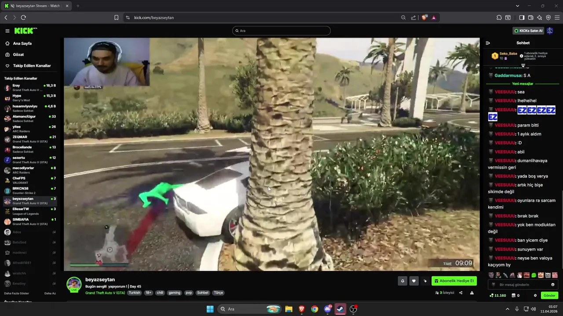Reload the browser page
This screenshot has width=563, height=316.
[23, 18]
